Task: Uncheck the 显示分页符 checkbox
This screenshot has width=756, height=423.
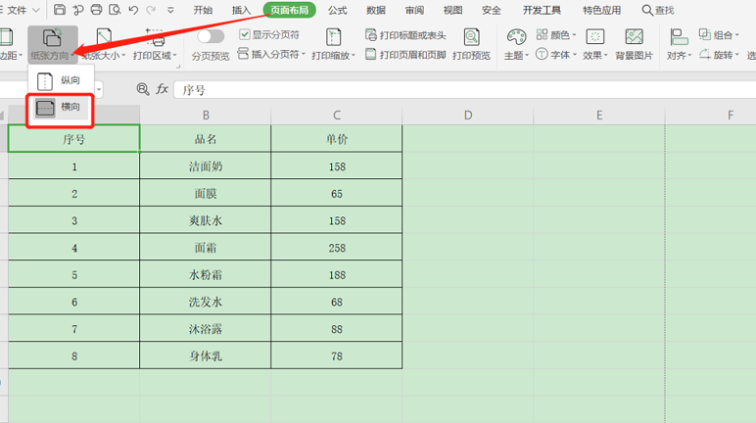Action: pyautogui.click(x=245, y=34)
